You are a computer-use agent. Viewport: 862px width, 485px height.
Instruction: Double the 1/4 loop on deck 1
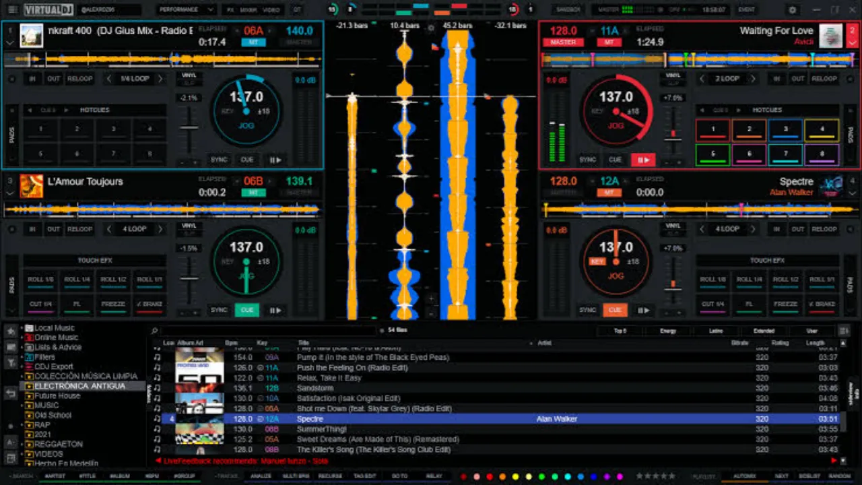click(x=160, y=79)
